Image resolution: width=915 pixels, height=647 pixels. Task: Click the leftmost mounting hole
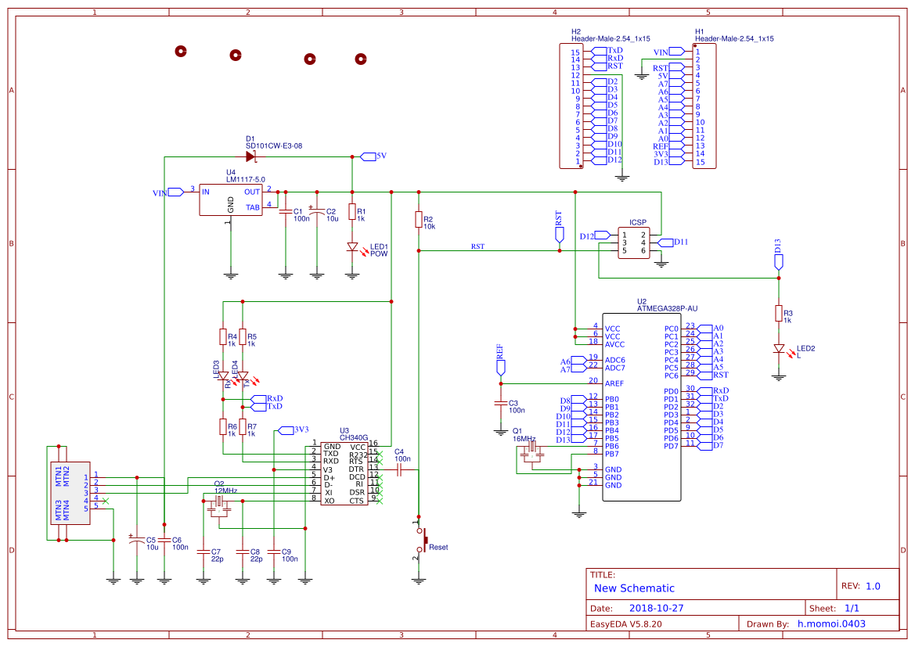[x=181, y=52]
